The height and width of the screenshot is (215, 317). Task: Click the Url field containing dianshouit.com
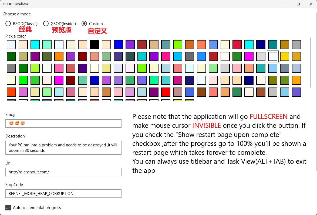point(63,172)
